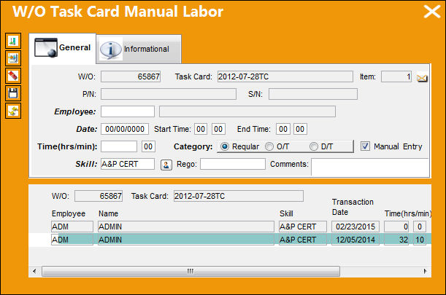Click the document import icon in left toolbar
Image resolution: width=446 pixels, height=295 pixels.
[13, 58]
